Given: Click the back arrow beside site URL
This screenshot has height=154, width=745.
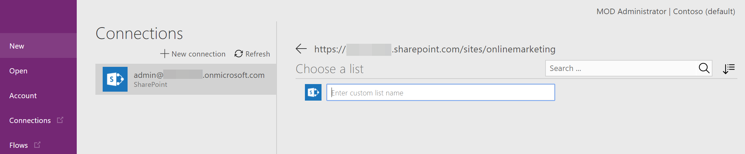Looking at the screenshot, I should point(301,49).
